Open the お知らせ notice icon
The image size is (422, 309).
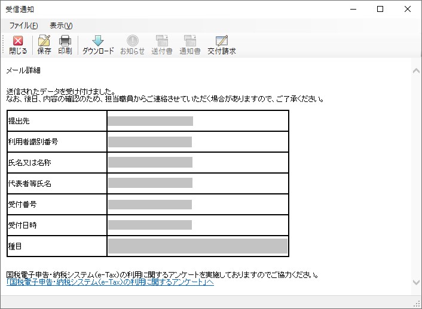pos(133,41)
